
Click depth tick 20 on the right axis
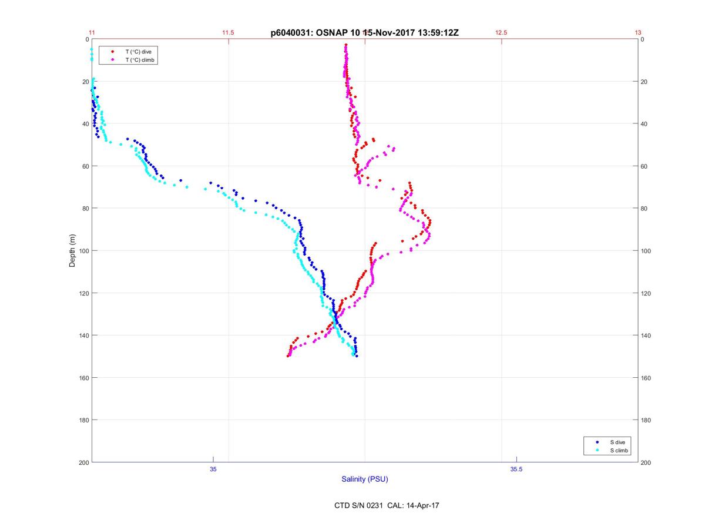pyautogui.click(x=644, y=82)
